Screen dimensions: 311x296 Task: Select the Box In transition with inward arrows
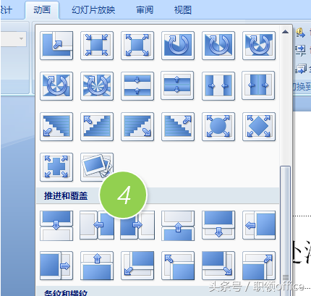point(97,46)
